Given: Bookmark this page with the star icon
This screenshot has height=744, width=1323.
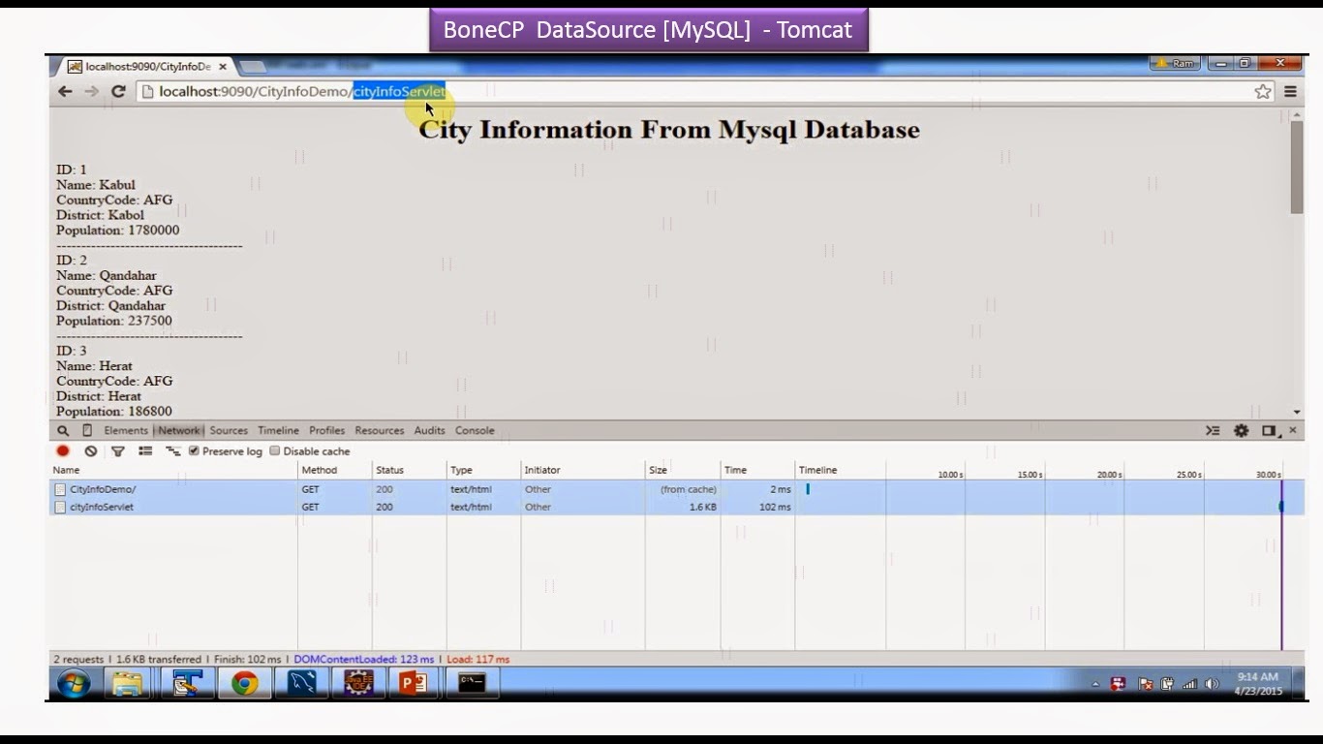Looking at the screenshot, I should [x=1263, y=91].
